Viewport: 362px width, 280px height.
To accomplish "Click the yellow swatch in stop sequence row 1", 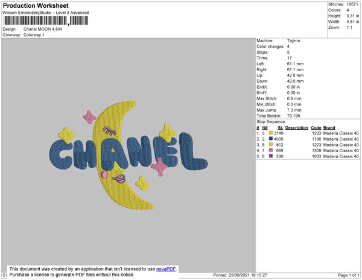I will point(271,133).
